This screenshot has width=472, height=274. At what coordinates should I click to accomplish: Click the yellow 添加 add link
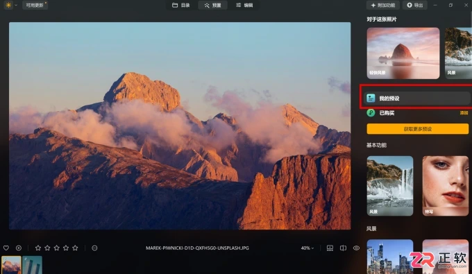point(464,113)
